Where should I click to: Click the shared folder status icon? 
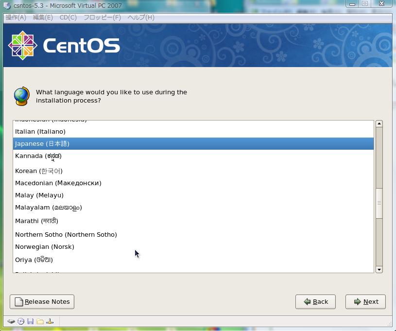tap(40, 321)
